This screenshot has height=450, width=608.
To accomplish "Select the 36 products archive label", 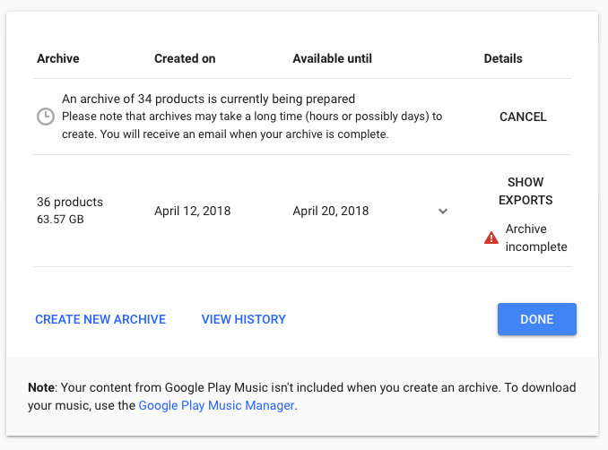I will click(x=70, y=202).
